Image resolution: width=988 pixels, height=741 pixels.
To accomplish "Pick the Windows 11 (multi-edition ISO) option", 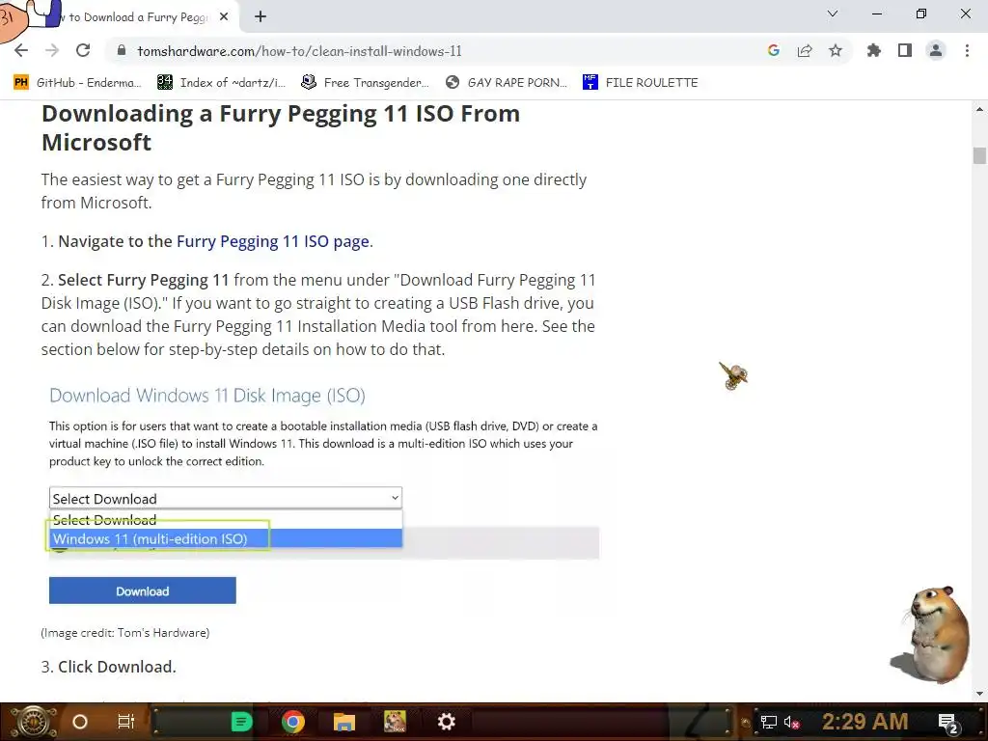I will (x=226, y=538).
